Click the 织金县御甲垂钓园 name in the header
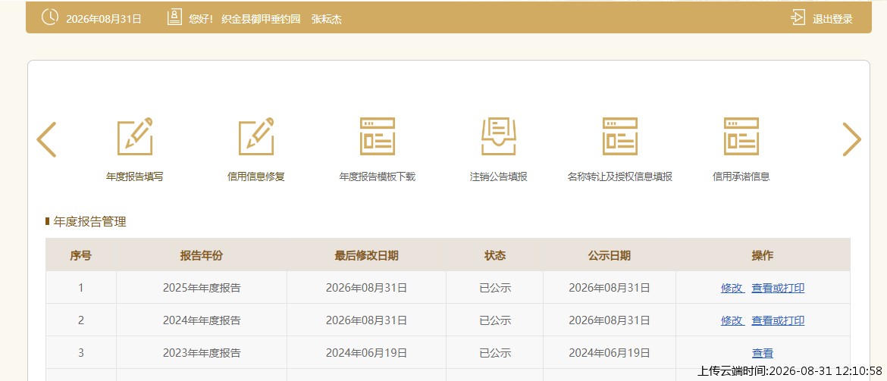Image resolution: width=887 pixels, height=381 pixels. [261, 19]
